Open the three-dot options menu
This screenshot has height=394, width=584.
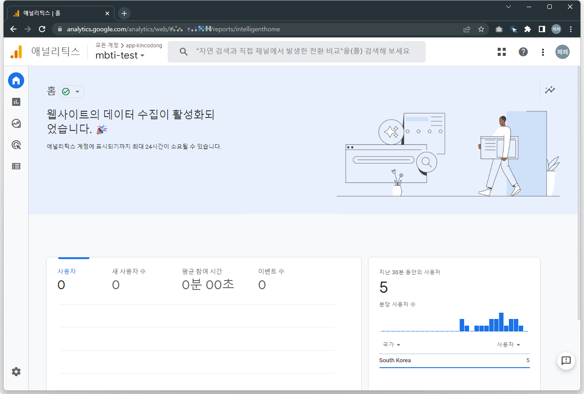click(542, 52)
